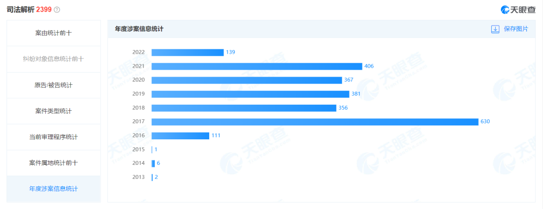The image size is (543, 209).
Task: Switch to the 案件属地统计前十 tab
Action: [54, 163]
